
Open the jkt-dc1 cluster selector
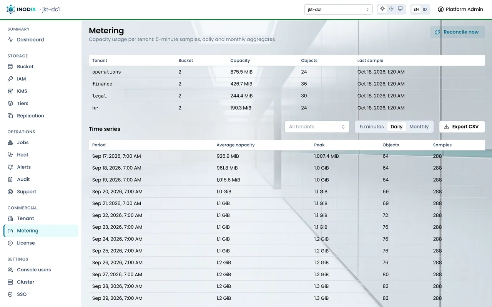pos(338,9)
